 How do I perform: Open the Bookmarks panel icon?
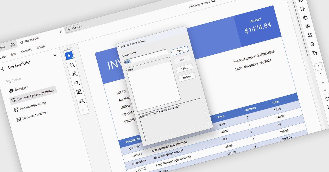pyautogui.click(x=303, y=9)
